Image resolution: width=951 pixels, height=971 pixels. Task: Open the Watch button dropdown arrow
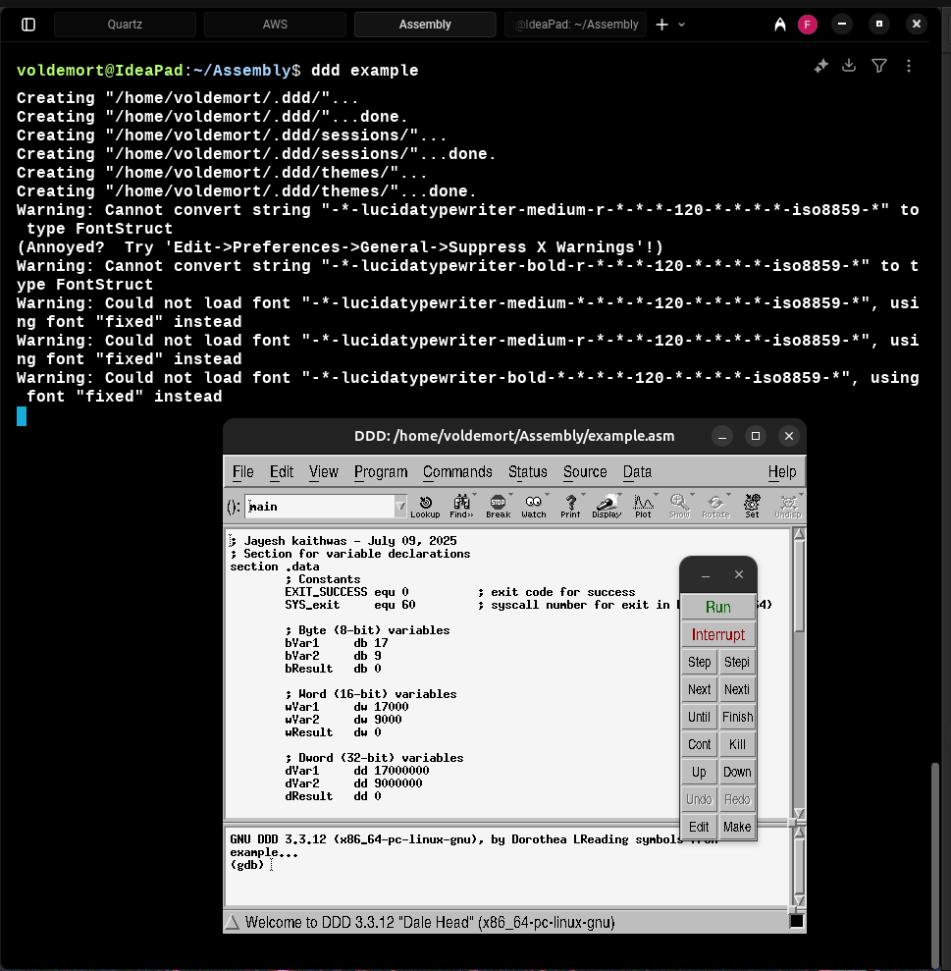(548, 494)
